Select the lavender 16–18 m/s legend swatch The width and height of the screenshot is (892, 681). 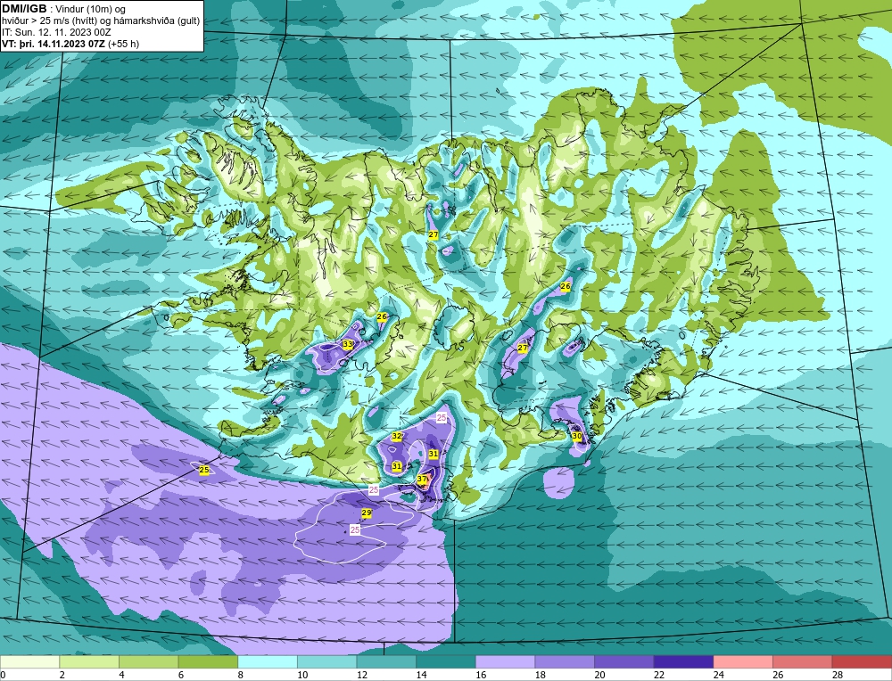(x=505, y=661)
